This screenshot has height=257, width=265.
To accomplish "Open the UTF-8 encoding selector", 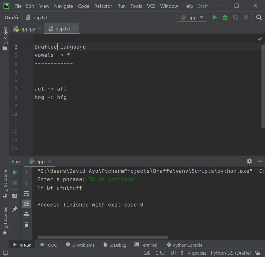I will (x=177, y=253).
